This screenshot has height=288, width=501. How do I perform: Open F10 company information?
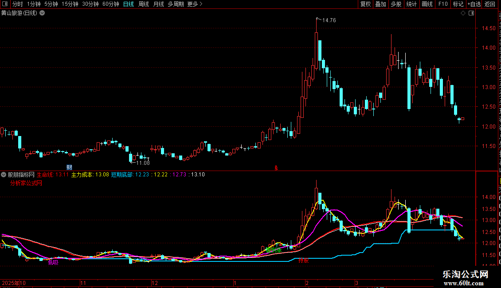[x=443, y=4]
